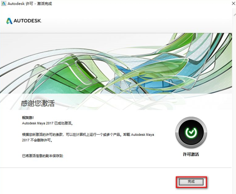This screenshot has height=194, width=236.
Task: Click the 祝贺您! bold text
Action: (28, 118)
